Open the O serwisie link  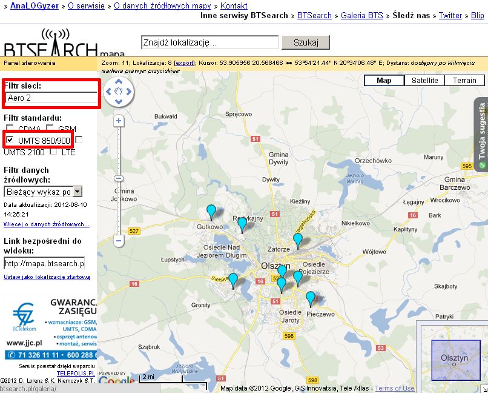click(86, 5)
